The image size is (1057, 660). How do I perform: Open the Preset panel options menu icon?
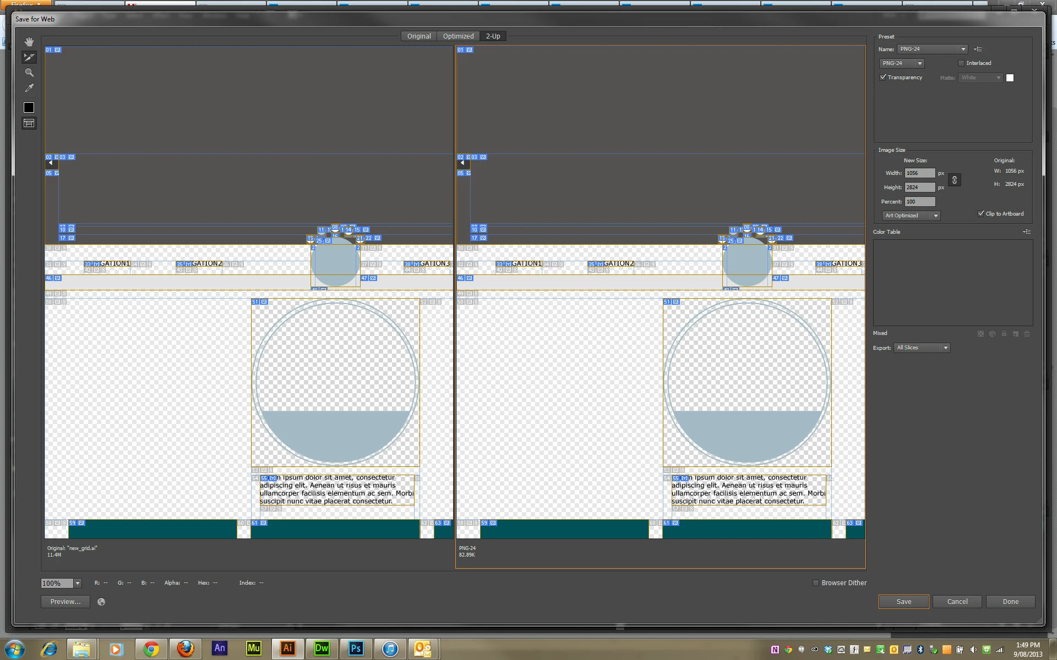[978, 50]
